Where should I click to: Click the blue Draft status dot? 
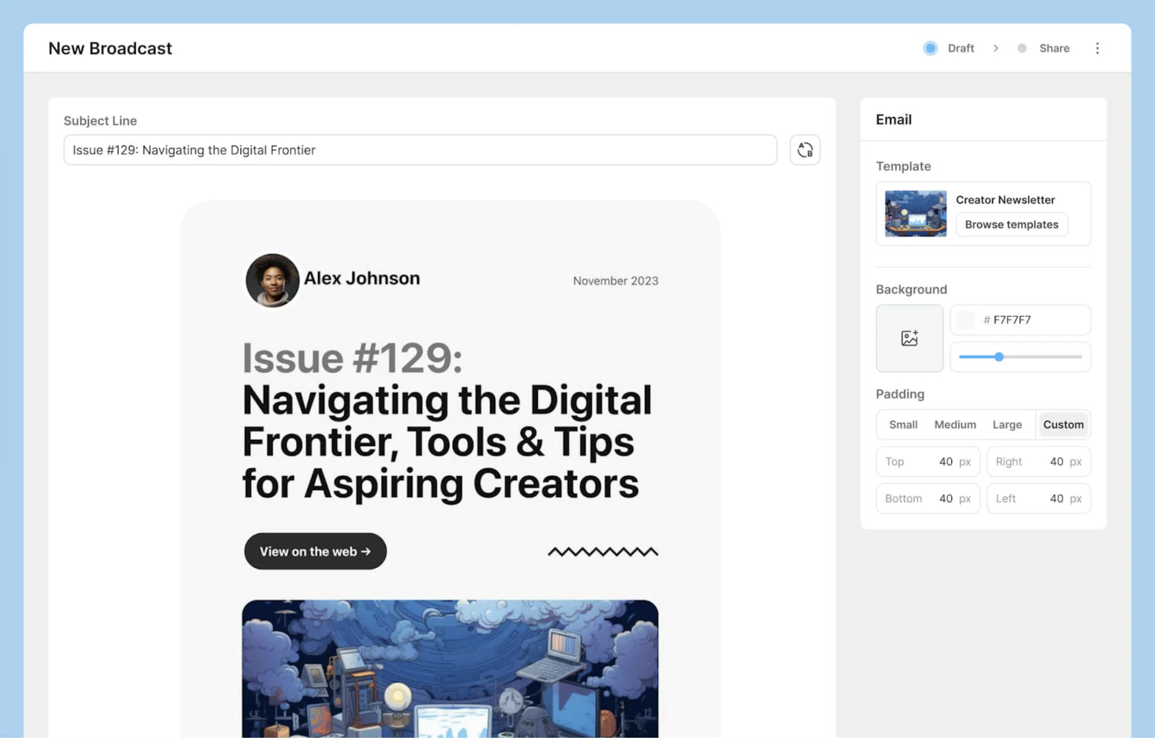point(930,48)
